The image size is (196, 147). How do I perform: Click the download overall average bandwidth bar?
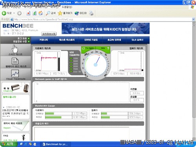[x=59, y=113]
